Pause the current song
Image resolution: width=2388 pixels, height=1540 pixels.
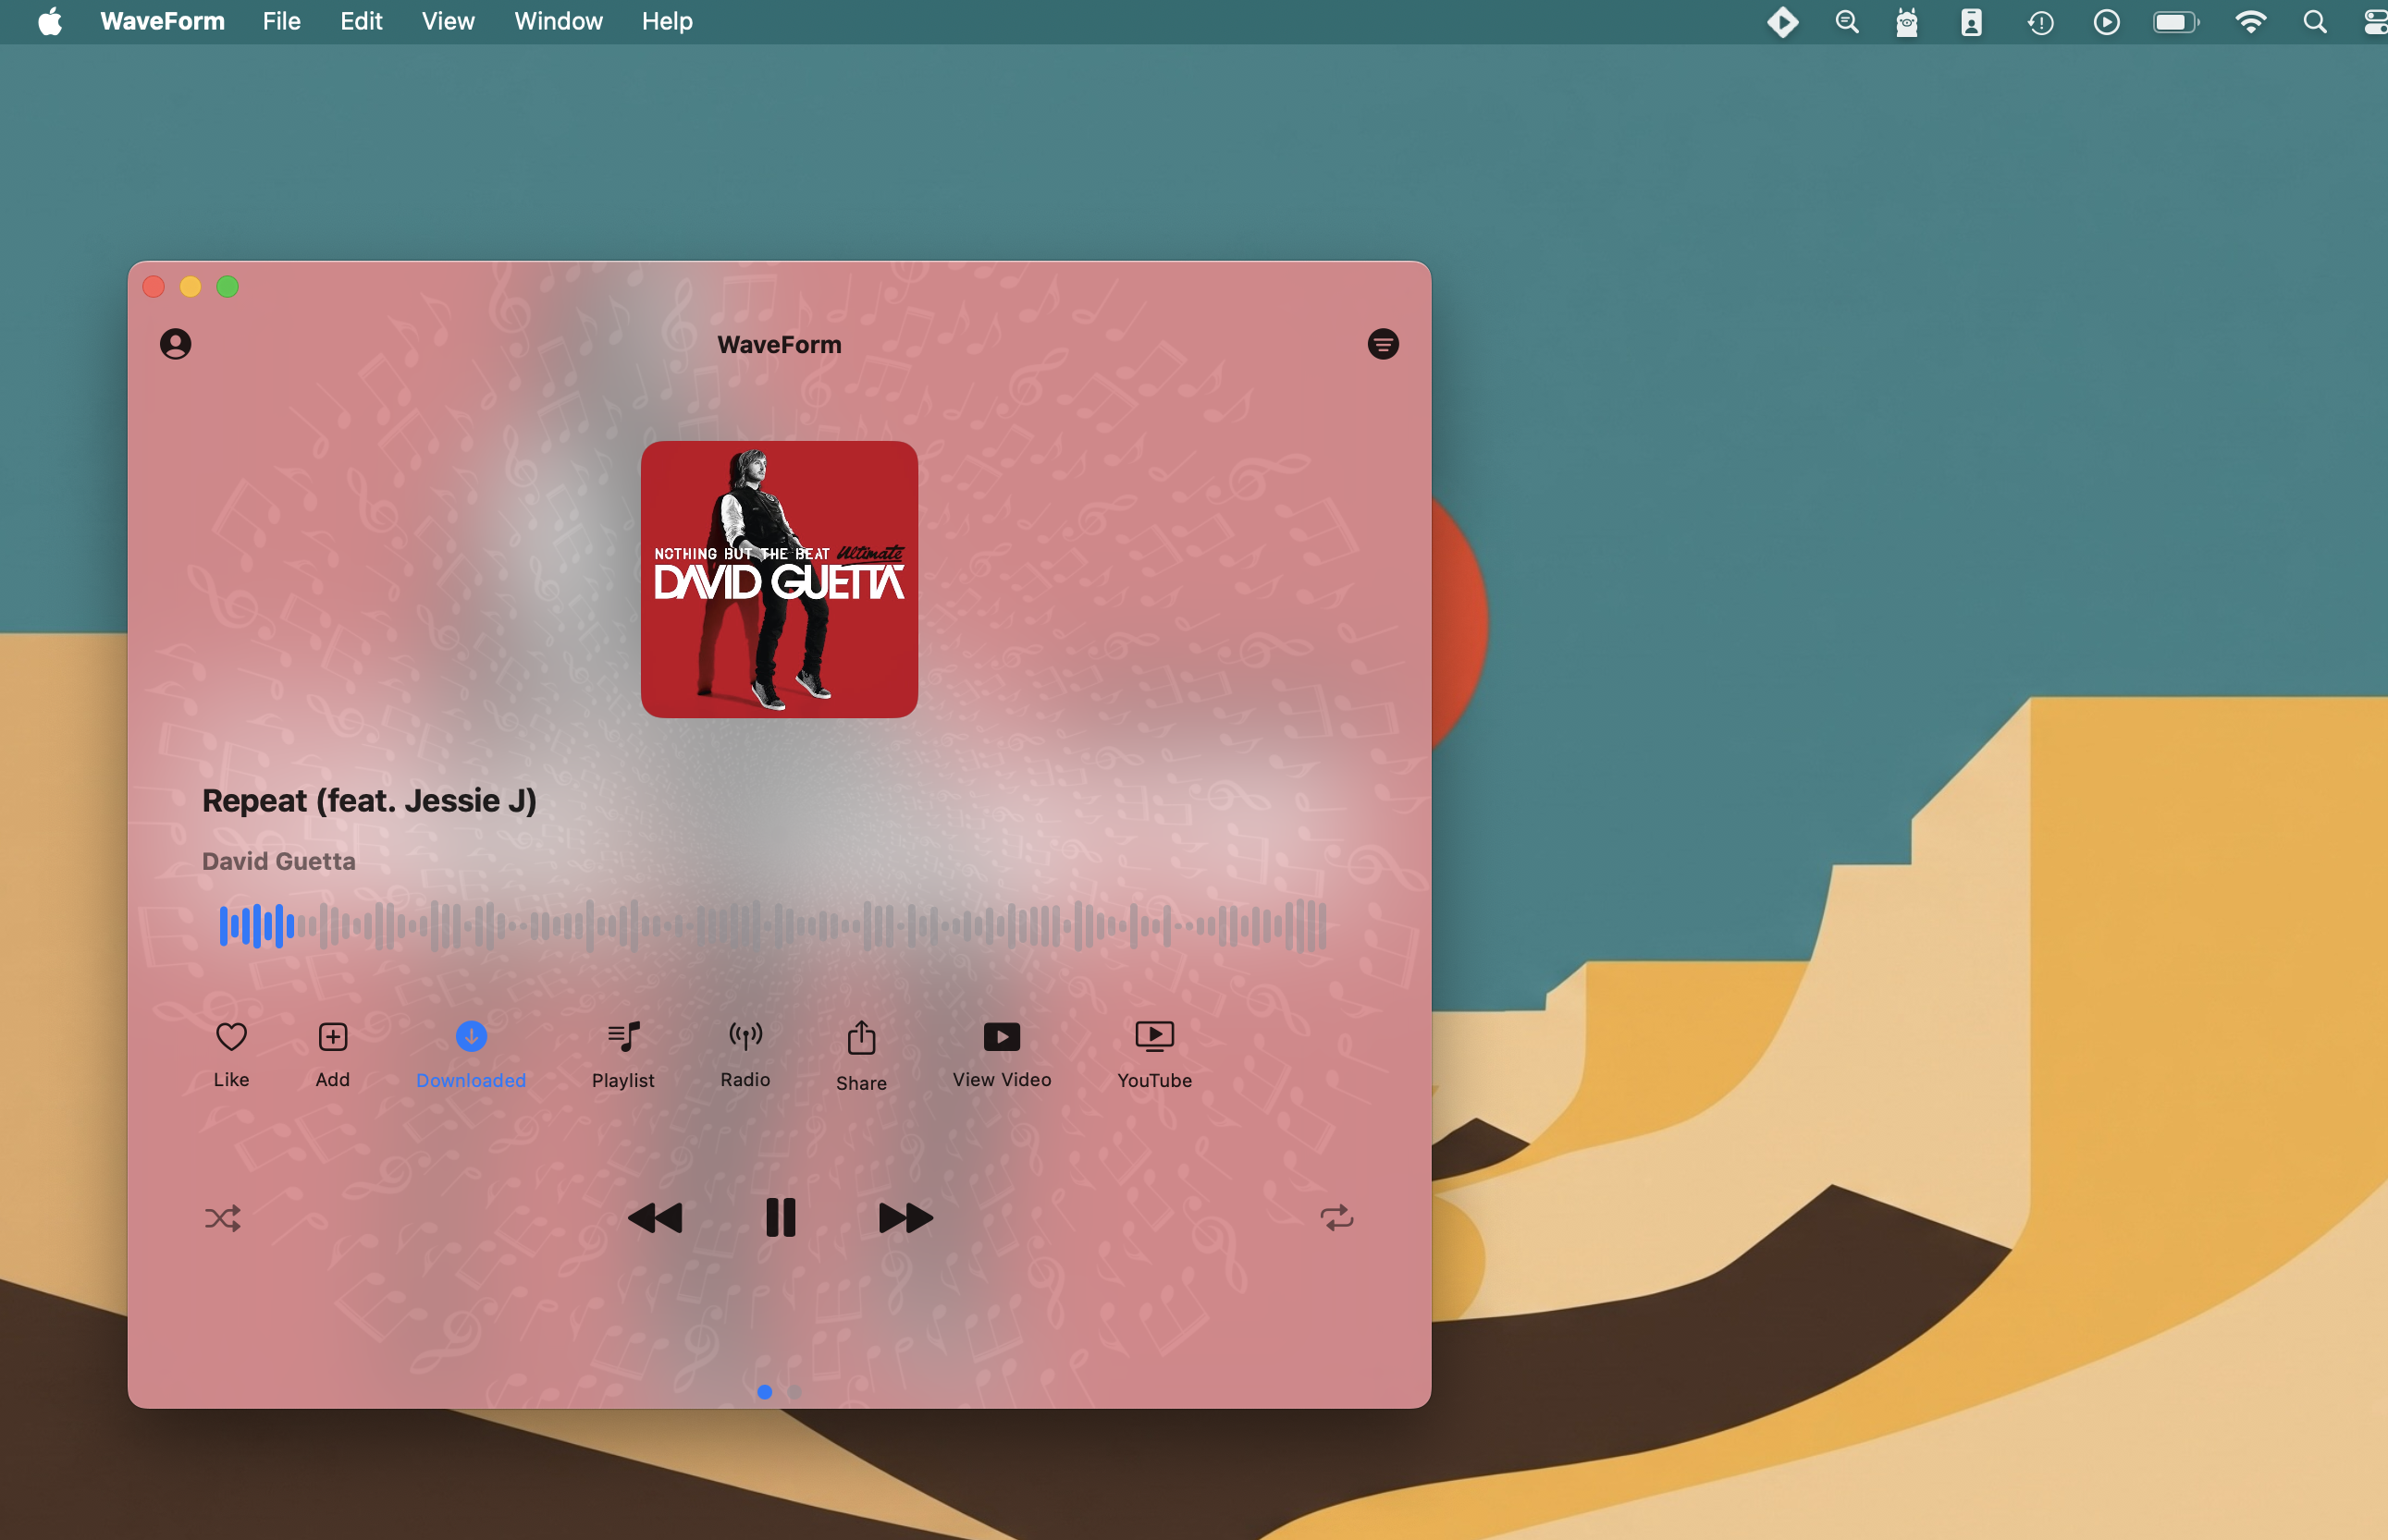tap(781, 1218)
